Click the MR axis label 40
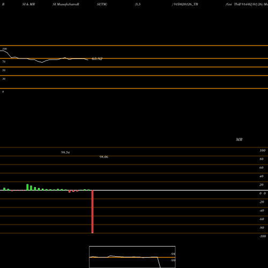This screenshot has height=268, width=268. 262,176
